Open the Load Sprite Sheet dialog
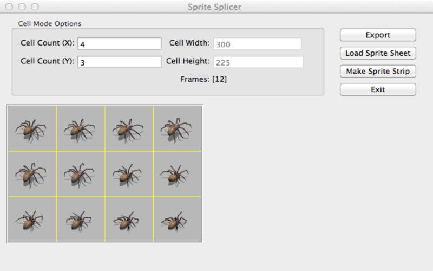This screenshot has height=271, width=433. pyautogui.click(x=378, y=53)
